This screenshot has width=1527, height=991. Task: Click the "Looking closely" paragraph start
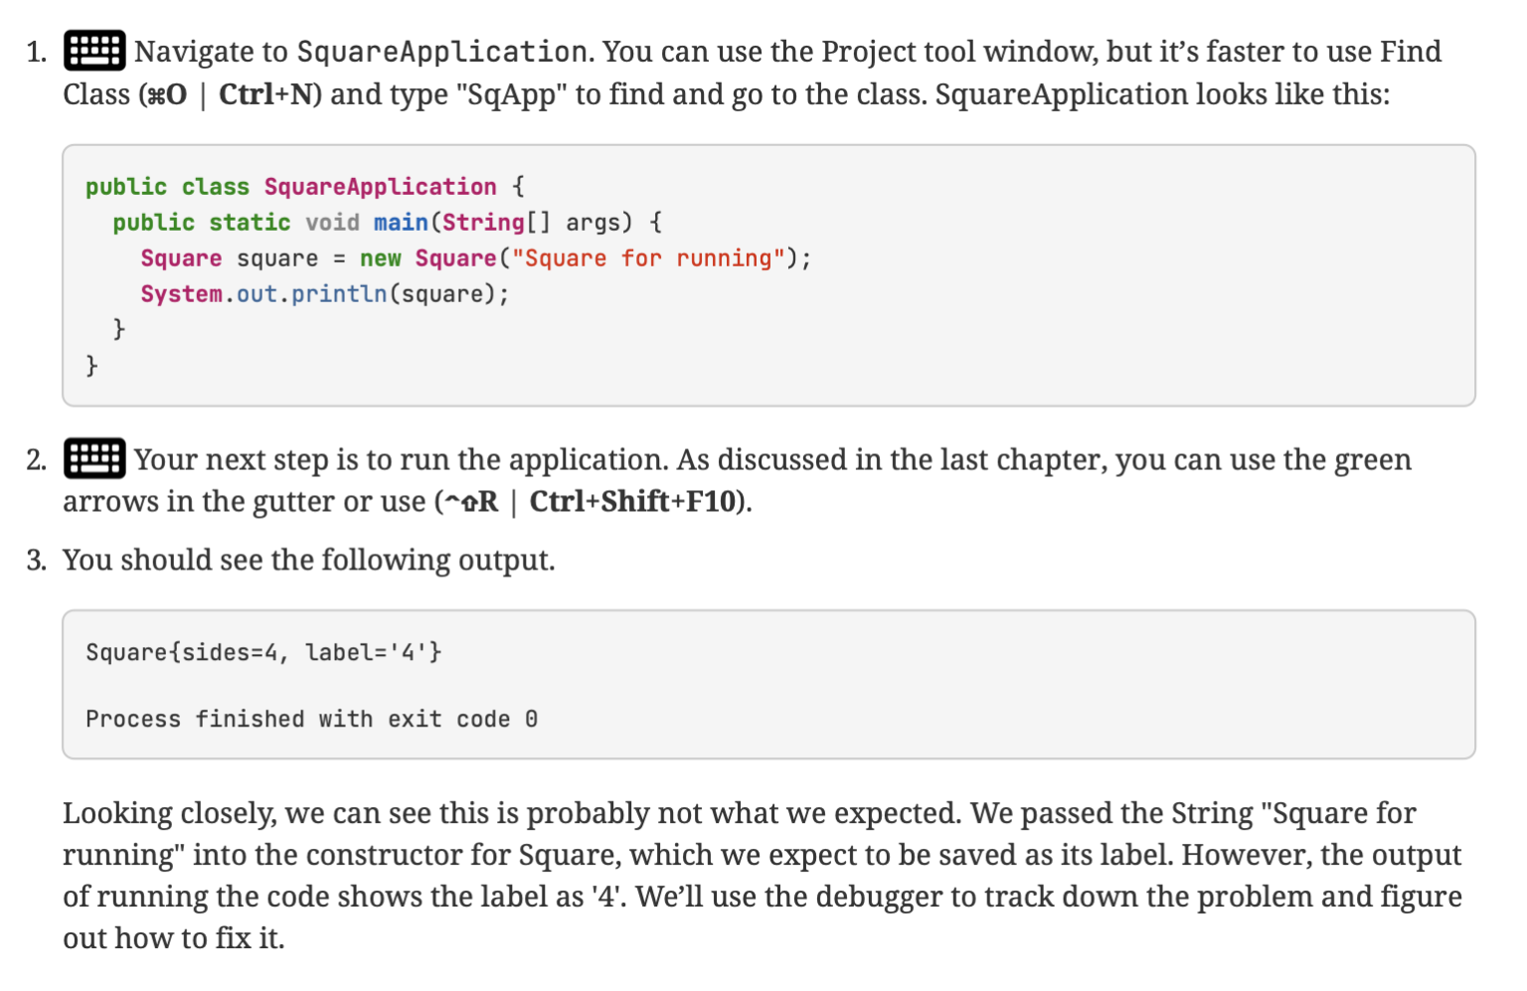167,813
